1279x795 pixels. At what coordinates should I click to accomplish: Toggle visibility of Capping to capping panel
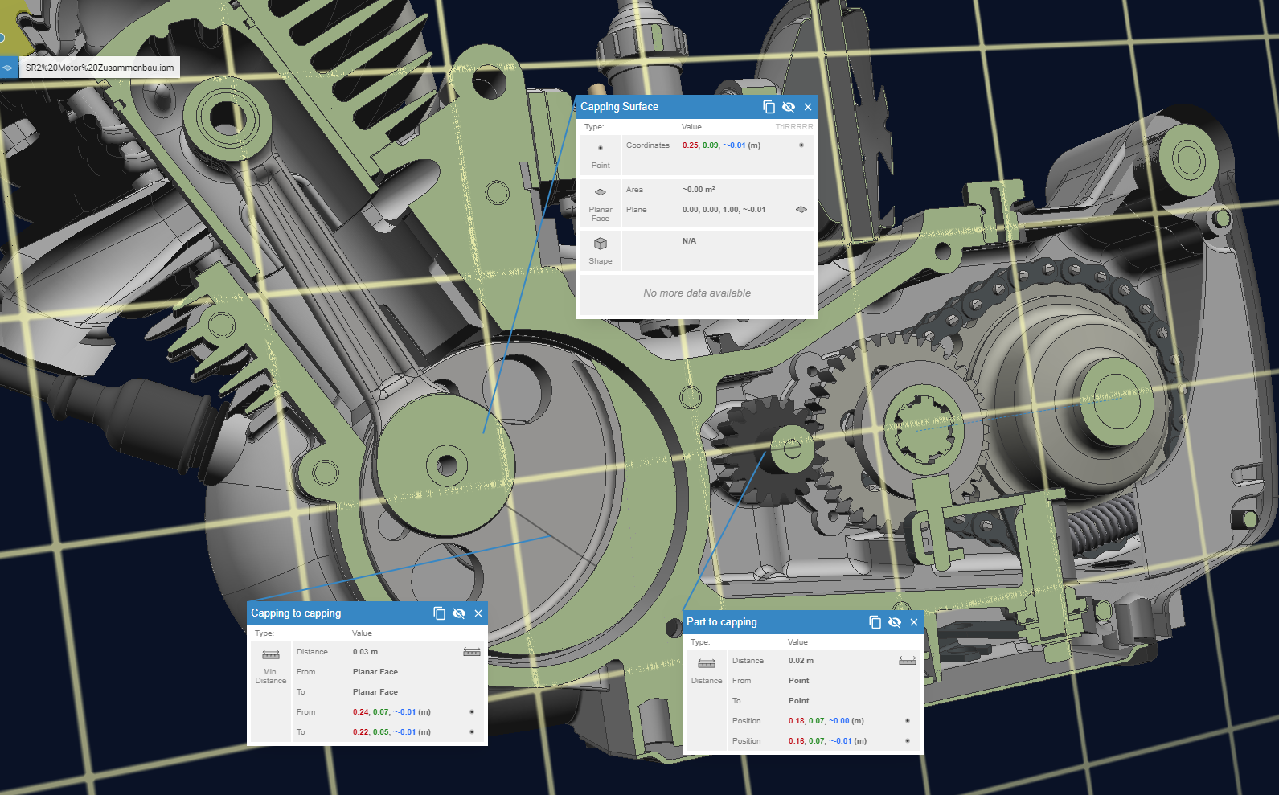(459, 613)
